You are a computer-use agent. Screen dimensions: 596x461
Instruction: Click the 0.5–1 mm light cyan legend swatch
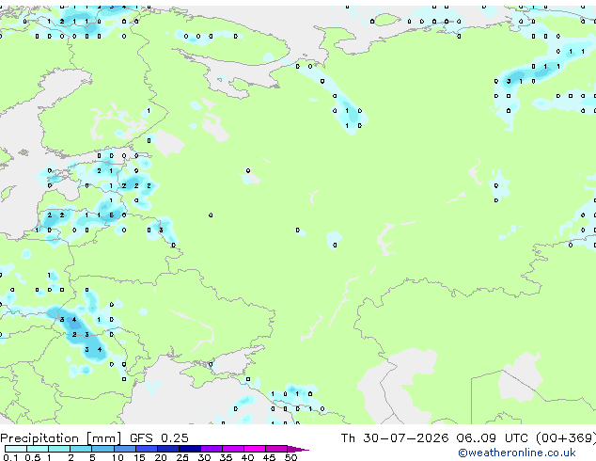click(x=38, y=449)
